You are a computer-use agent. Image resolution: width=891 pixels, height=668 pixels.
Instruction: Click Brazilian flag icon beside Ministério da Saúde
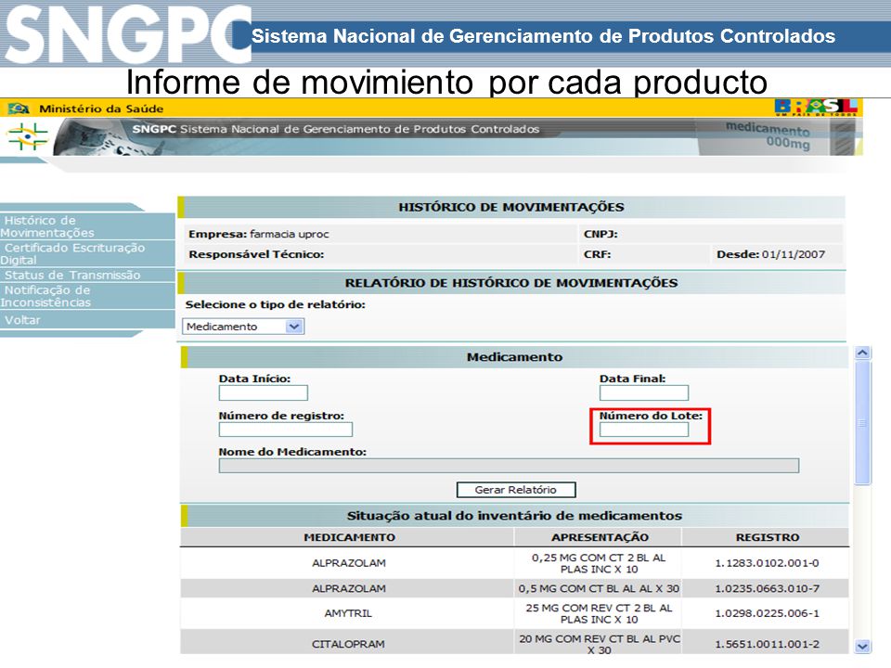tap(19, 108)
